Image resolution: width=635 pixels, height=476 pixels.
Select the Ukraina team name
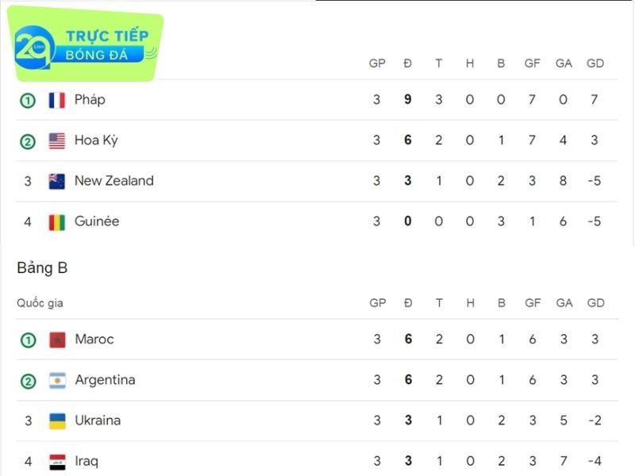coord(98,420)
